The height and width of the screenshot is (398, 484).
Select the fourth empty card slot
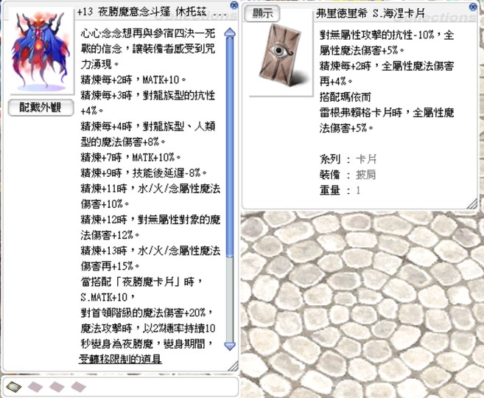pos(78,386)
